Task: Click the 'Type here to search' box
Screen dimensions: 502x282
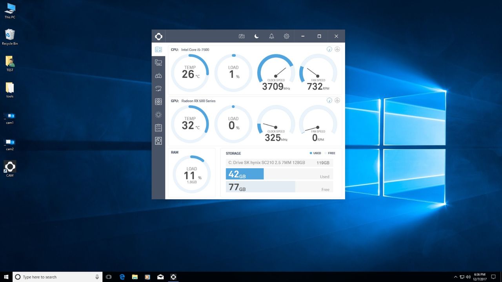Action: (x=57, y=277)
